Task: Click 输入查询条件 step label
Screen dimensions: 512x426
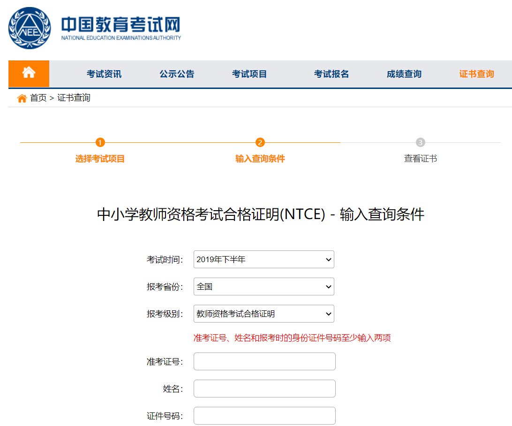Action: 260,159
